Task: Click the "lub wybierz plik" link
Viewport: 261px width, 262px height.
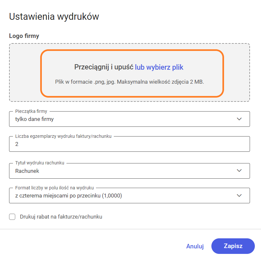Action: (159, 67)
